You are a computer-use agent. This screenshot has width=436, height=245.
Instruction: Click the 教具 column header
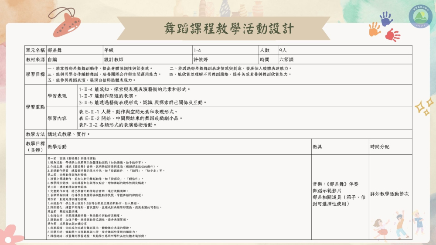point(340,146)
